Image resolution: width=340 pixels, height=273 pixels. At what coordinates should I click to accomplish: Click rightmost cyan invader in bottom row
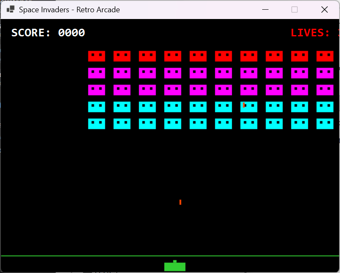(x=325, y=124)
